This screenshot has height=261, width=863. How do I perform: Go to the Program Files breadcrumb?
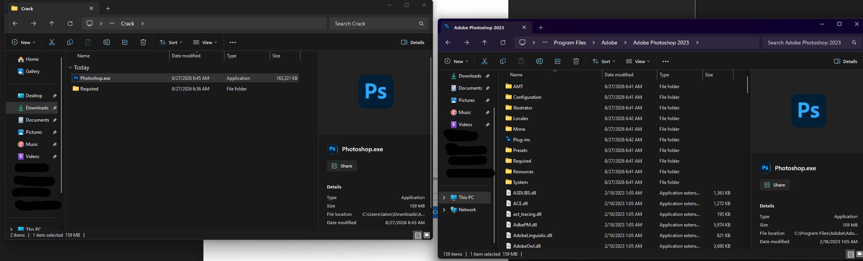570,43
